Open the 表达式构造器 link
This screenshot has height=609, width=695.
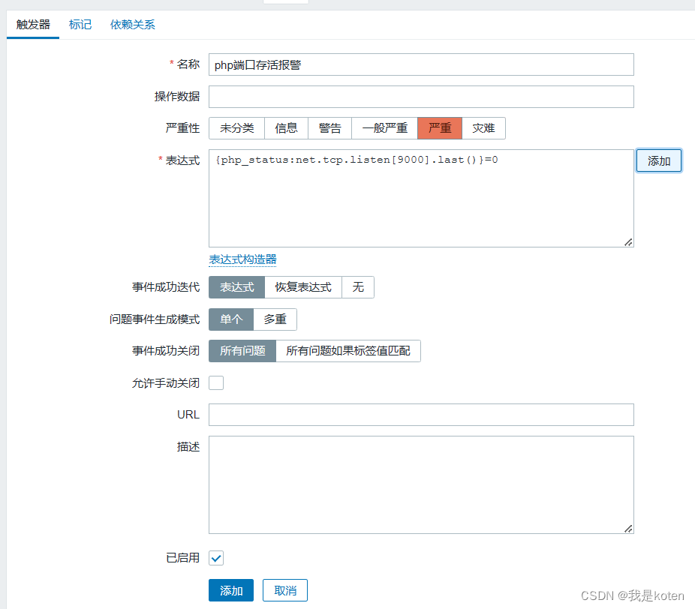242,259
